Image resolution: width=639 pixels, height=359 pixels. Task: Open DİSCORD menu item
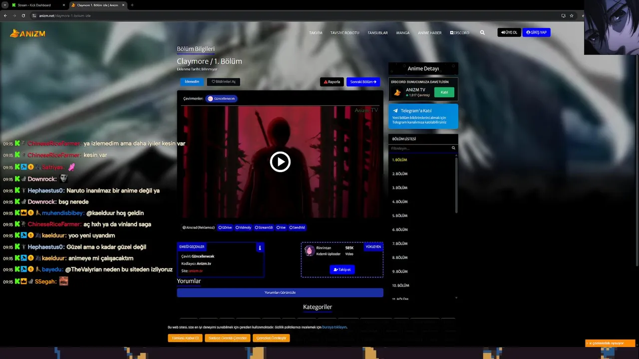point(459,33)
